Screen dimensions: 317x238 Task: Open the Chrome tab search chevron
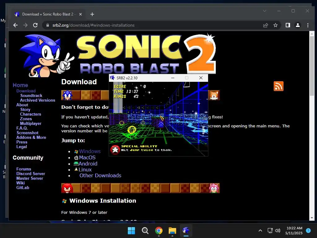[x=265, y=11]
